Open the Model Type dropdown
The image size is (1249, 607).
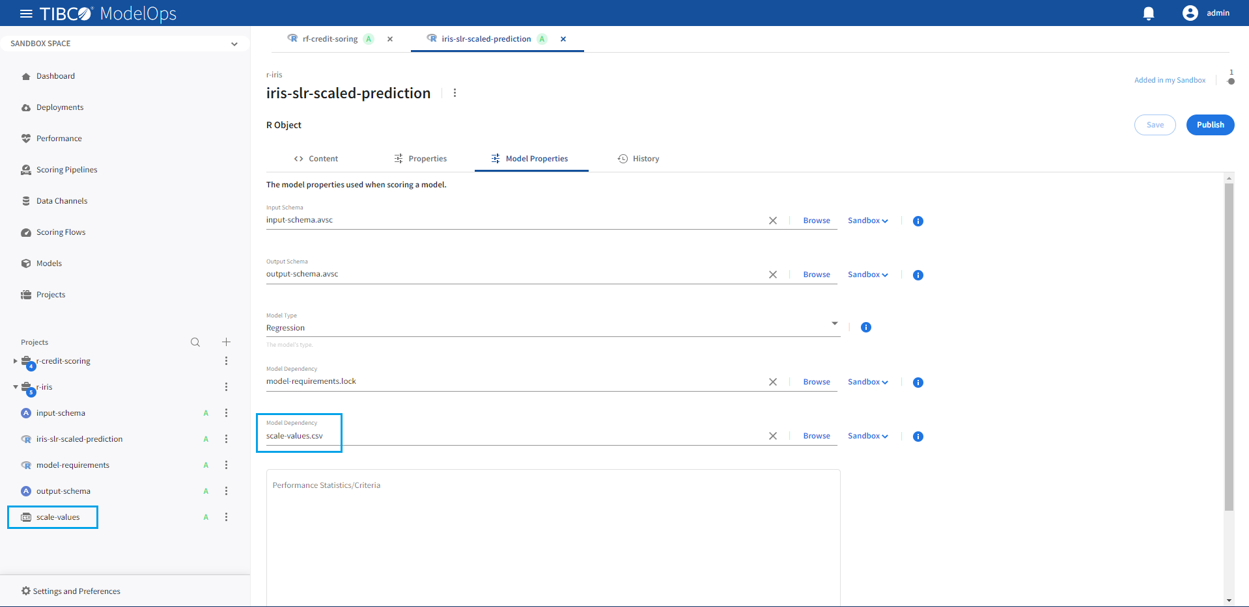point(834,324)
